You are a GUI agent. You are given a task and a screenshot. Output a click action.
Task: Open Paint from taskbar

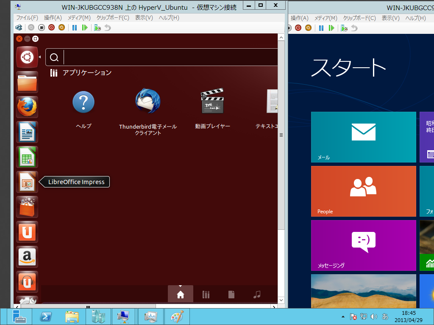pos(177,317)
